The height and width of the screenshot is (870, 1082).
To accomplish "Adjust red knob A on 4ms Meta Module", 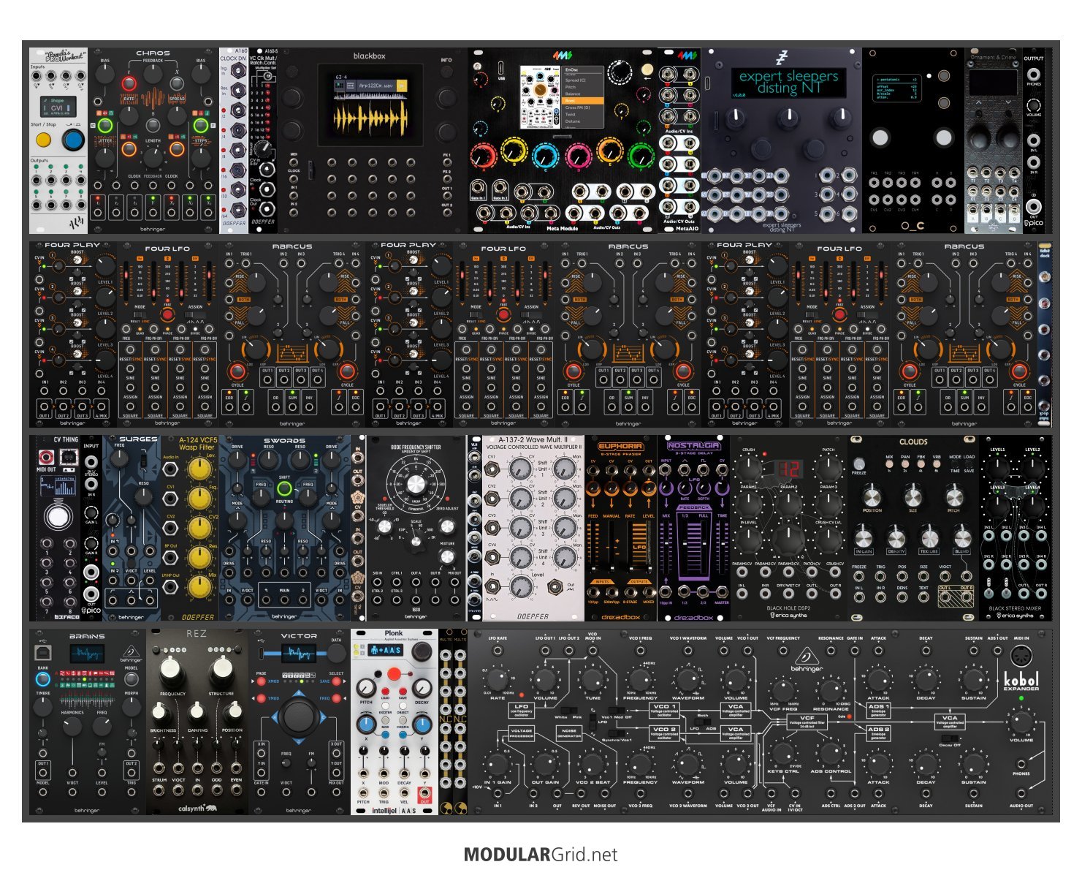I will pyautogui.click(x=482, y=155).
